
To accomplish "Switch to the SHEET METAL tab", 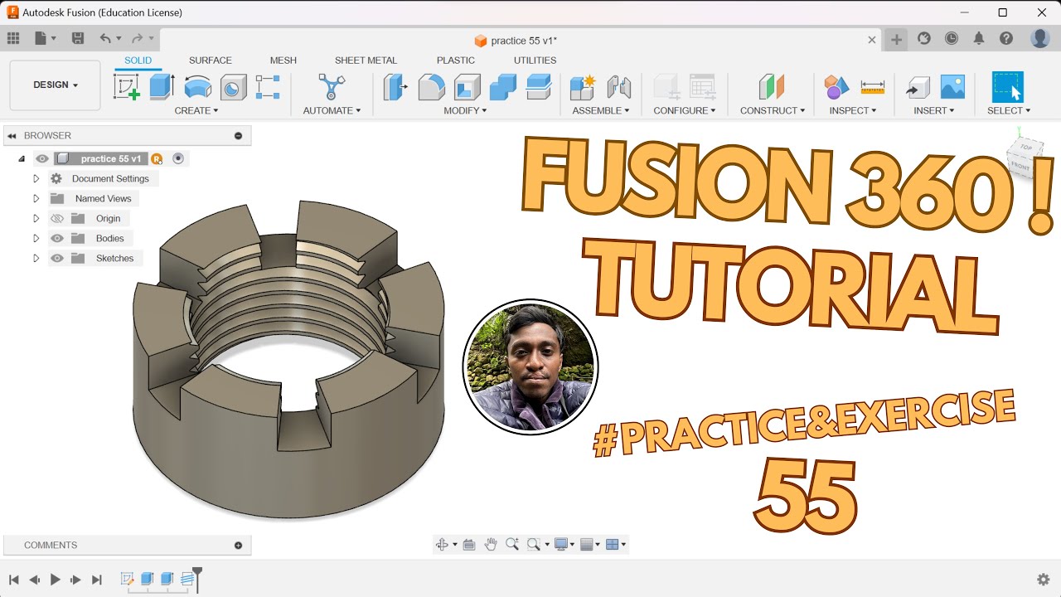I will tap(366, 60).
